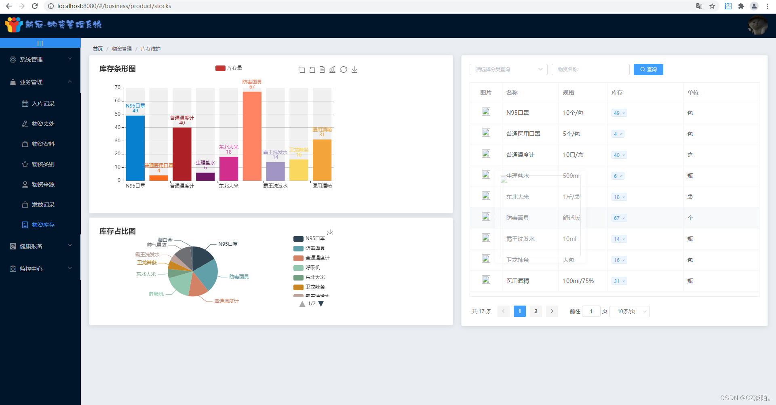776x405 pixels.
Task: Go back in the browser
Action: click(9, 6)
